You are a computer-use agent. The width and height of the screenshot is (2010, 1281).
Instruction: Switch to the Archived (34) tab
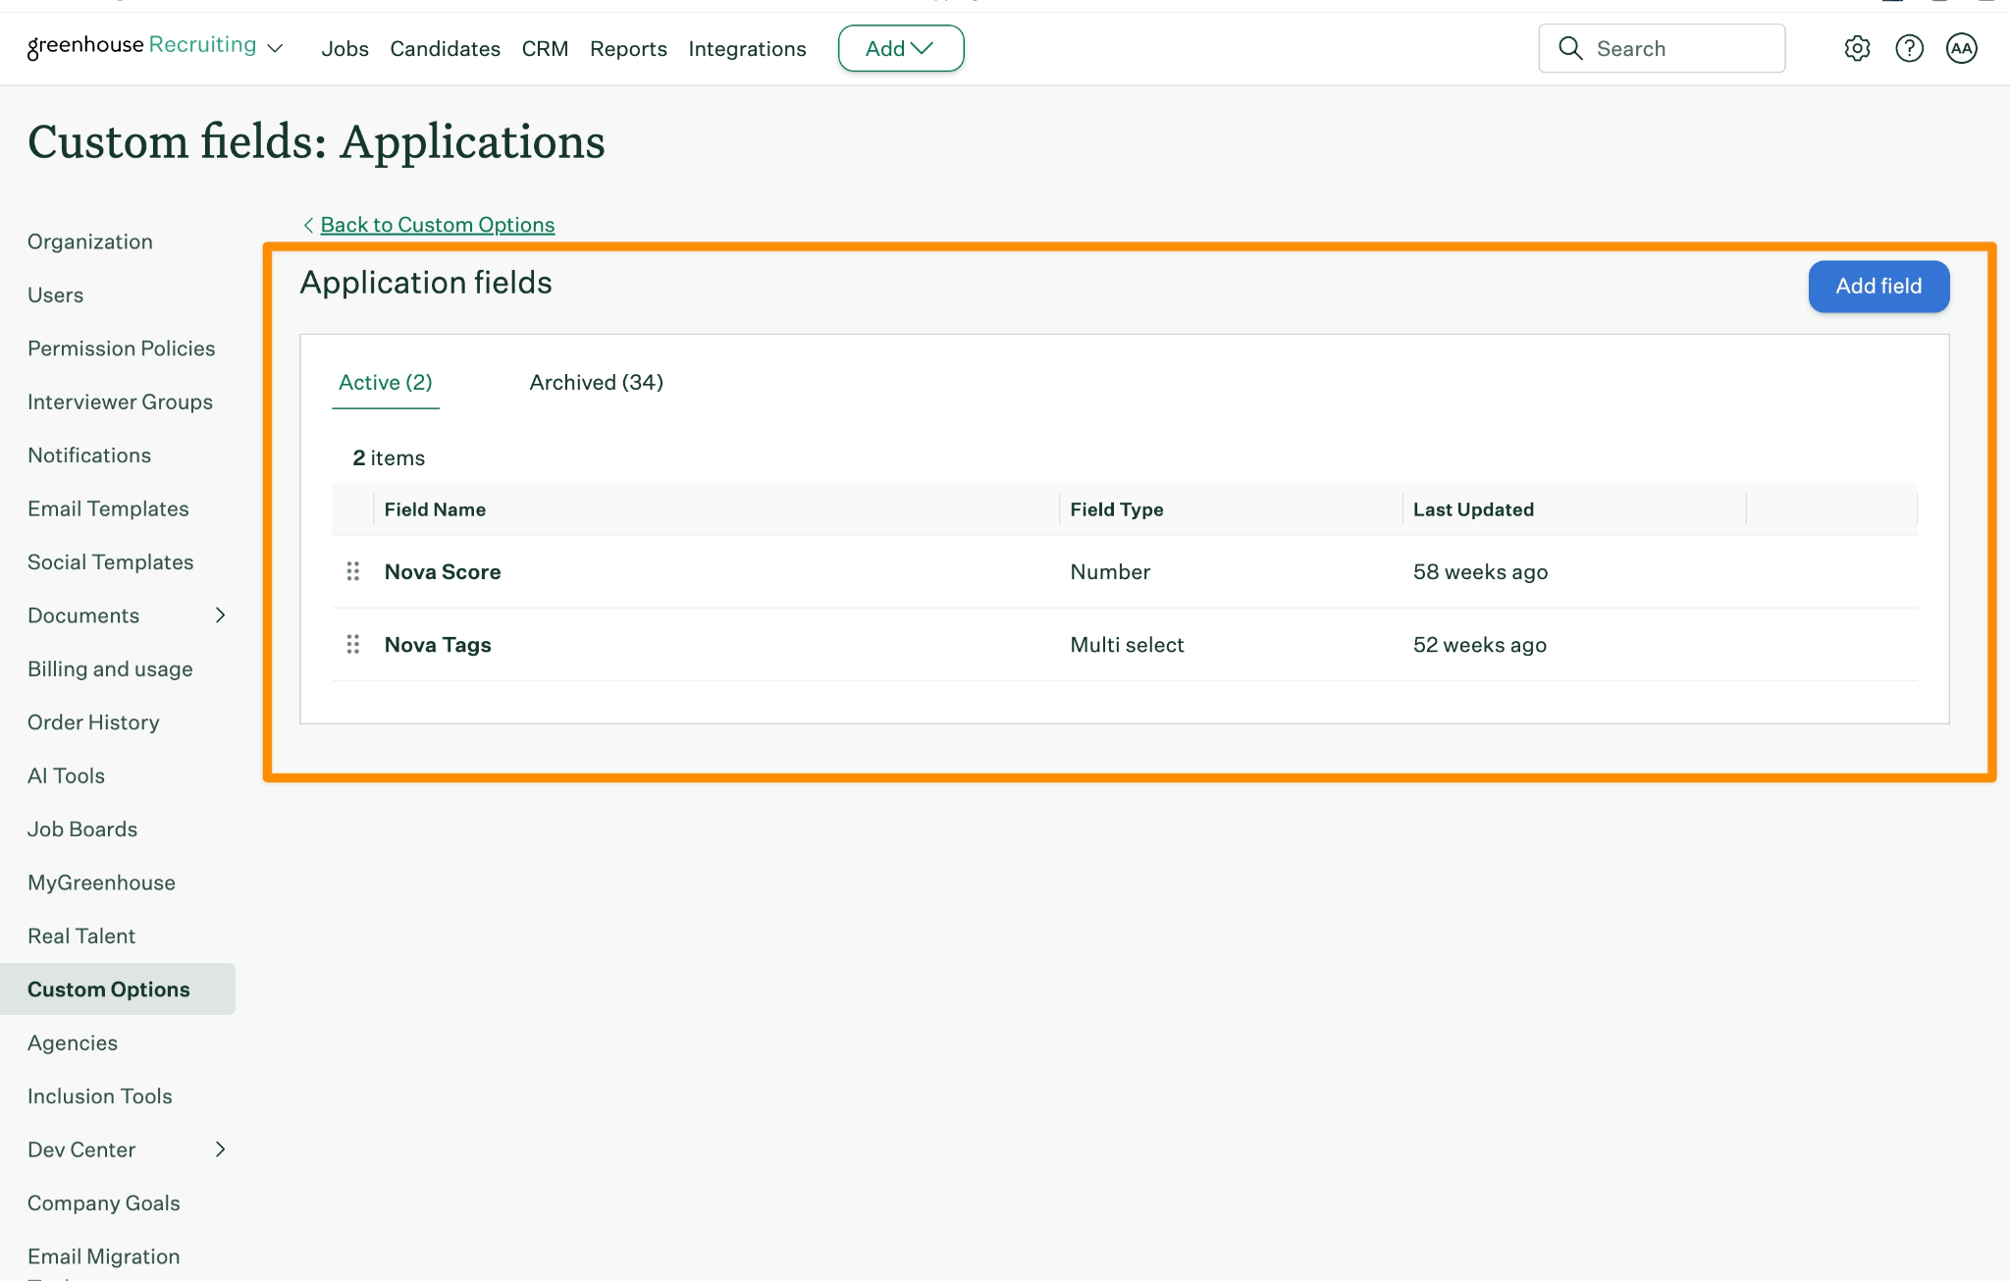pos(596,382)
